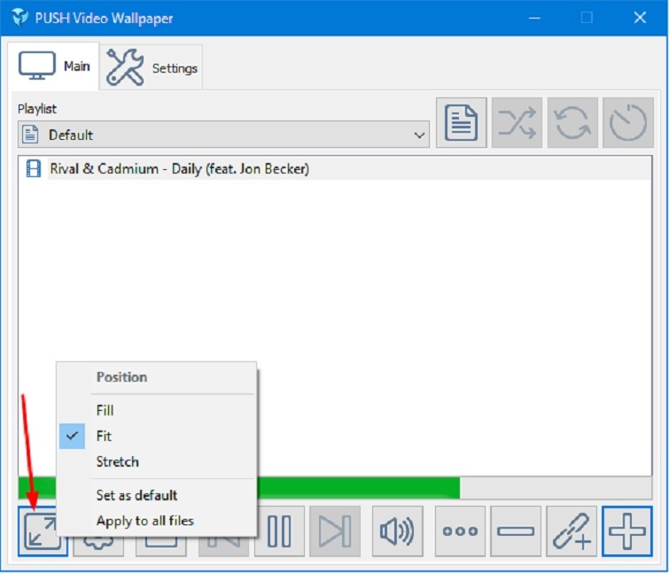Viewport: 669px width, 573px height.
Task: Select Fill from the Position menu
Action: (x=105, y=410)
